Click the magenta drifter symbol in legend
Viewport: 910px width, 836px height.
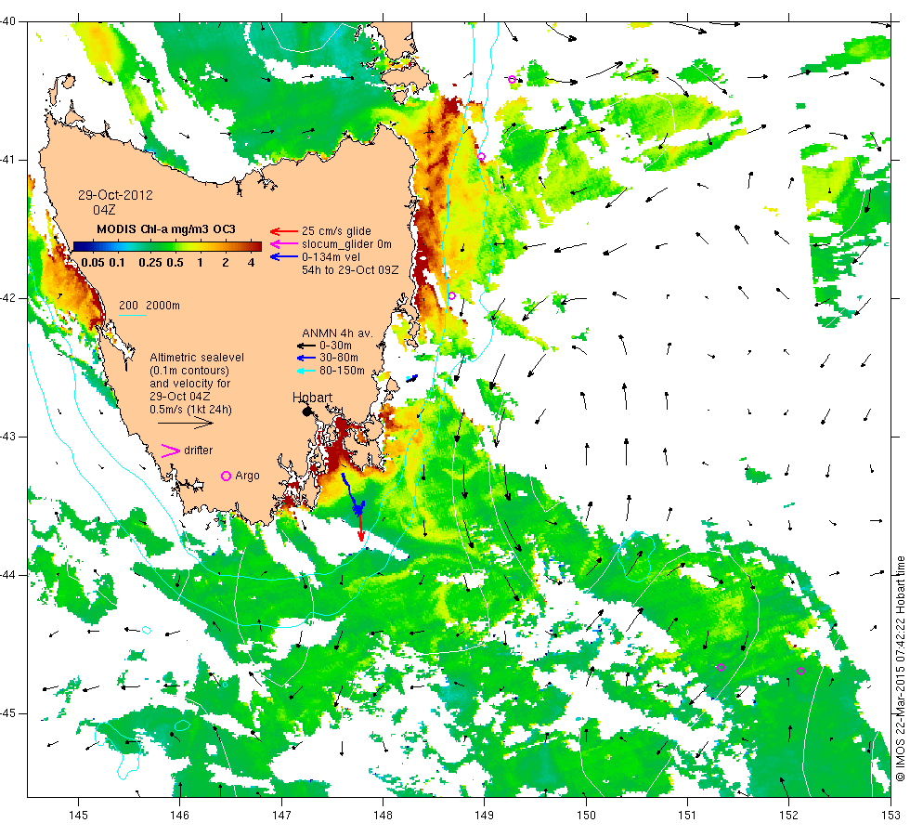coord(171,451)
